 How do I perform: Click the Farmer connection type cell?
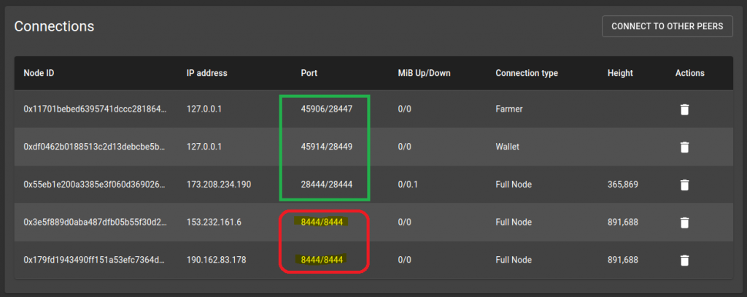(x=508, y=109)
